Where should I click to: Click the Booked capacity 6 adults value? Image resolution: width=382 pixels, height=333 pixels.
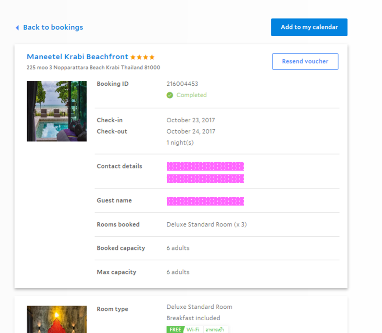178,248
